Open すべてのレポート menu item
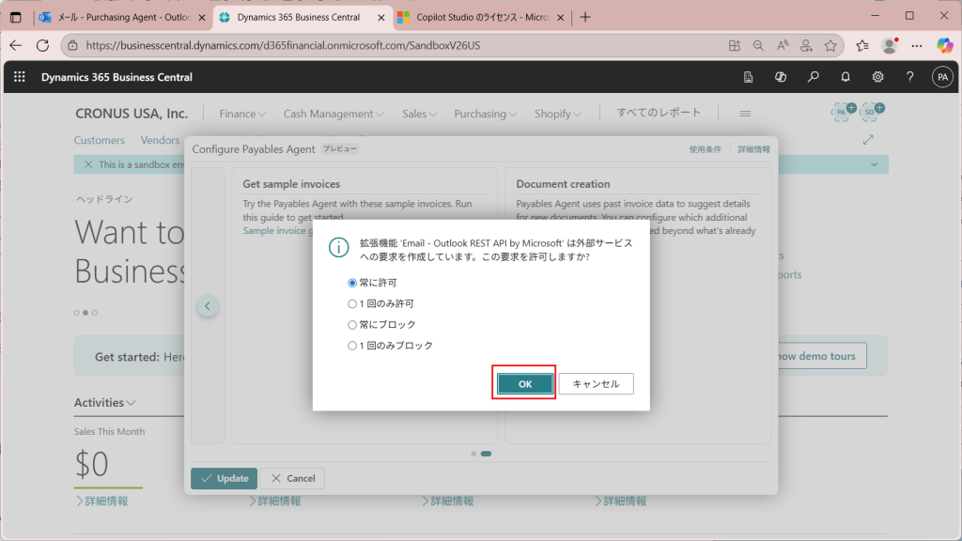The image size is (962, 541). point(659,113)
